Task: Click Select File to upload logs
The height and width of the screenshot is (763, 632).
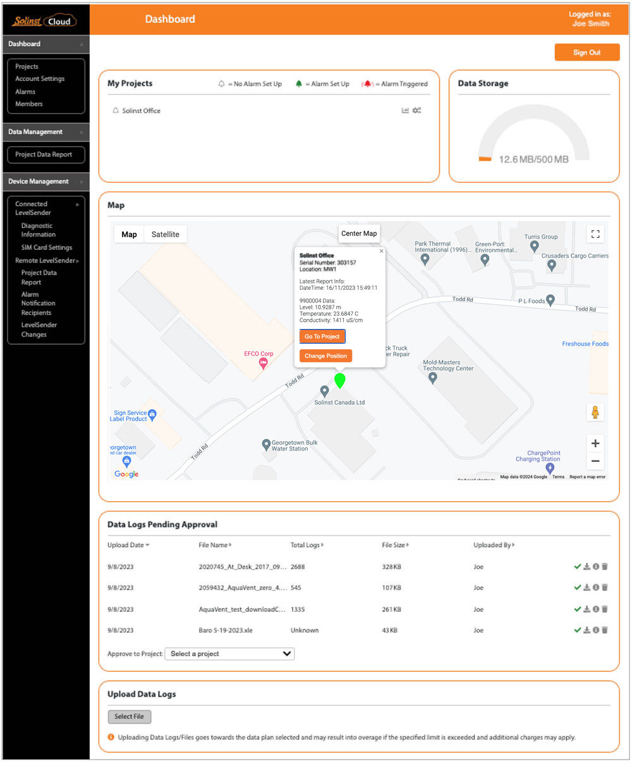Action: point(129,717)
